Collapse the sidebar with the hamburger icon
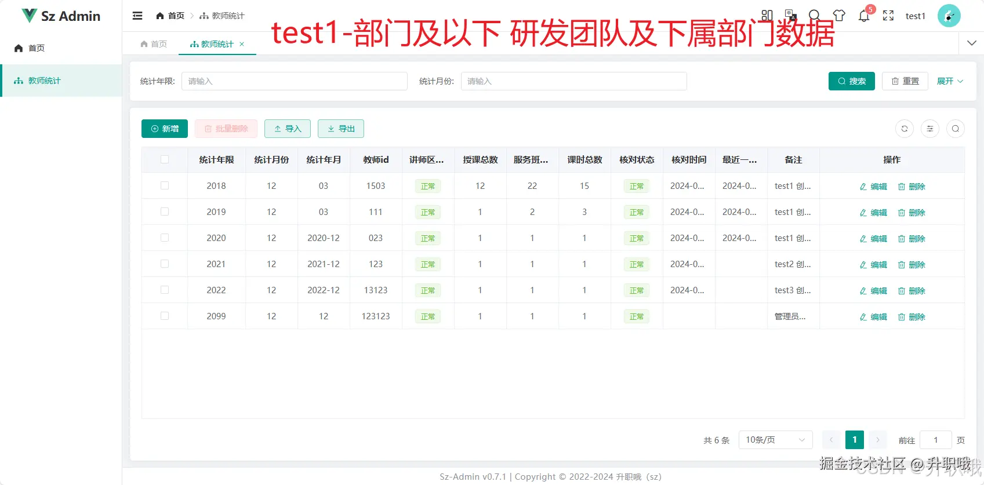 [x=137, y=16]
